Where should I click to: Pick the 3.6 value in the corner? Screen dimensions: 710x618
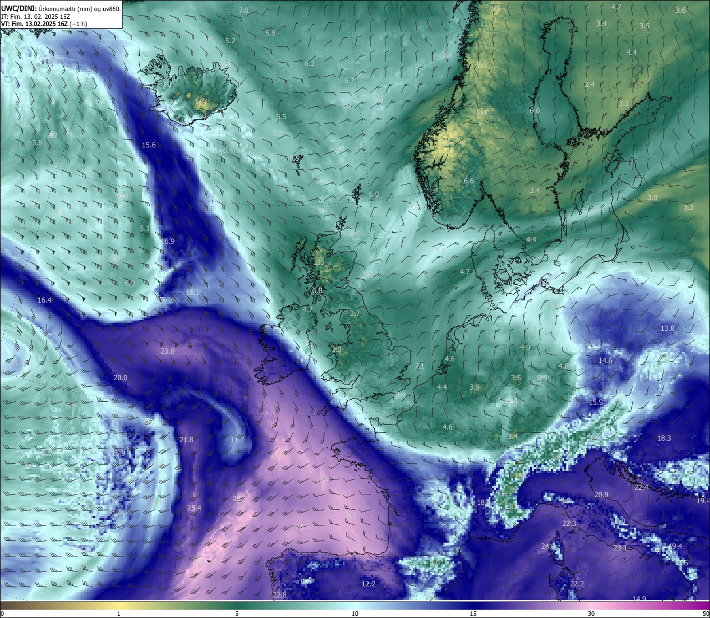pyautogui.click(x=681, y=10)
